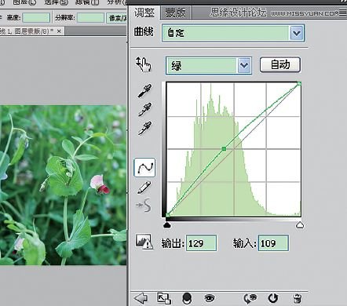Screen dimensions: 347x306
Task: Delete adjustment layer with trash icon
Action: (x=297, y=298)
